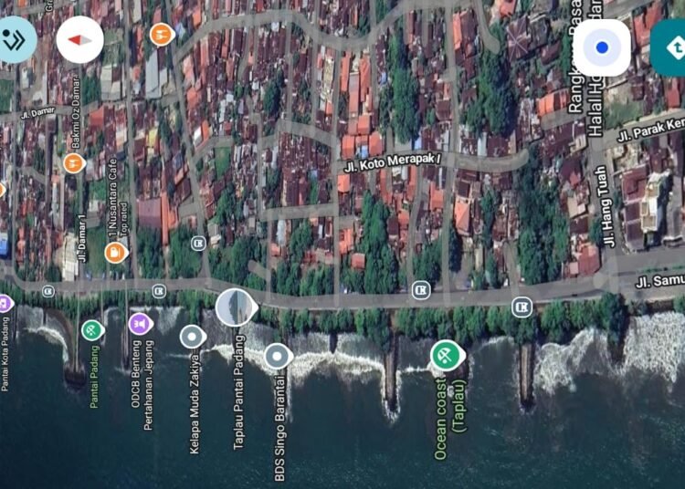The height and width of the screenshot is (489, 685).
Task: Open the teal directions button at right edge
Action: 669,47
